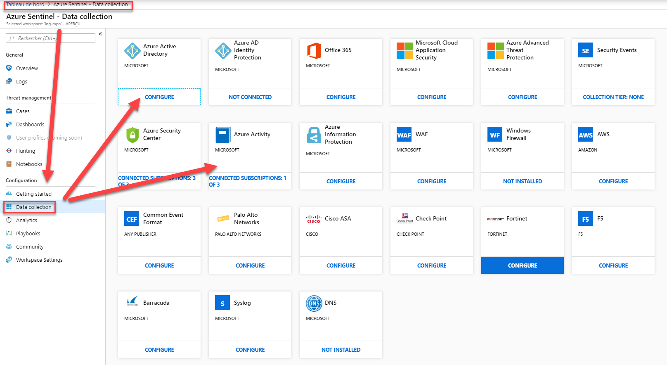Configure the Office 365 connector
This screenshot has width=667, height=365.
click(341, 97)
